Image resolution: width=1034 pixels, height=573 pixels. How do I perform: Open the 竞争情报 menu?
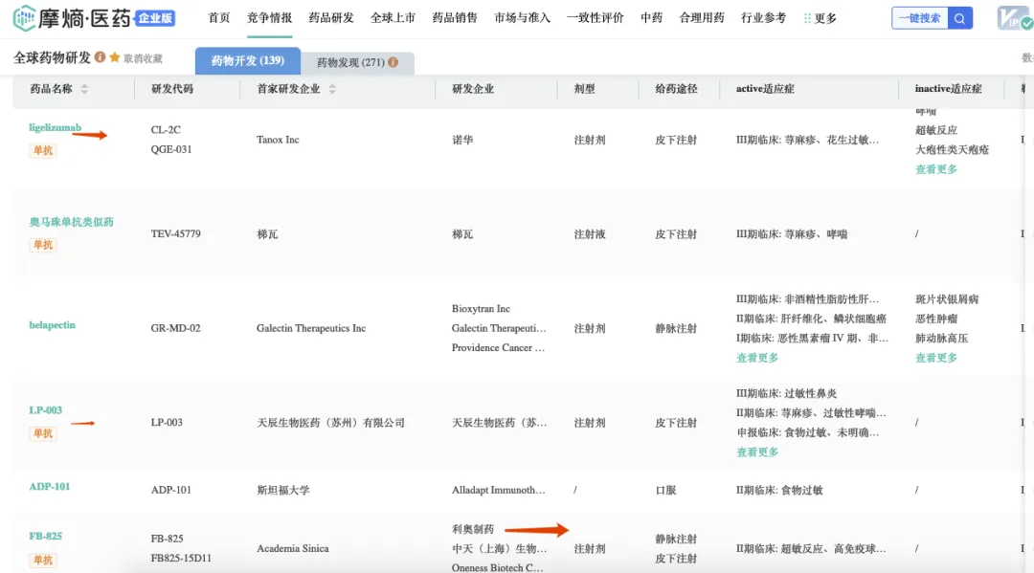point(269,18)
